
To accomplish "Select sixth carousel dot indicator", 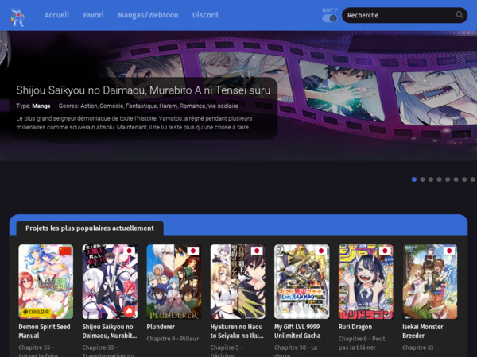I will [x=456, y=179].
